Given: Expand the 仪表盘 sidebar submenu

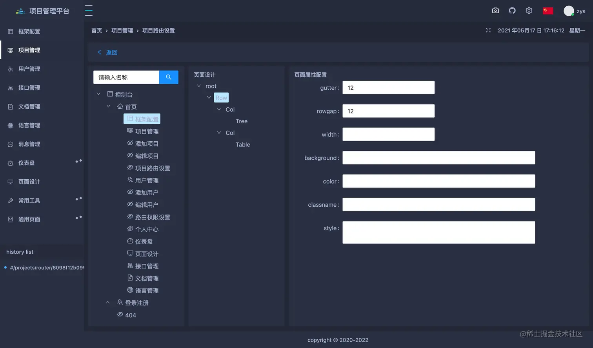Looking at the screenshot, I should 79,161.
